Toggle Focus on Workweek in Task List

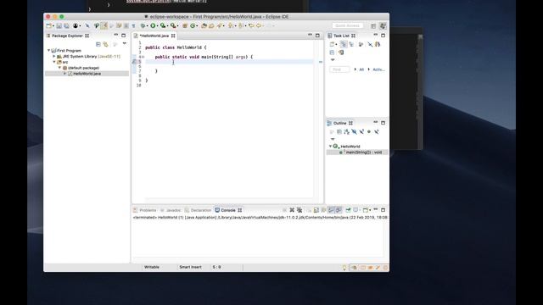[x=361, y=44]
